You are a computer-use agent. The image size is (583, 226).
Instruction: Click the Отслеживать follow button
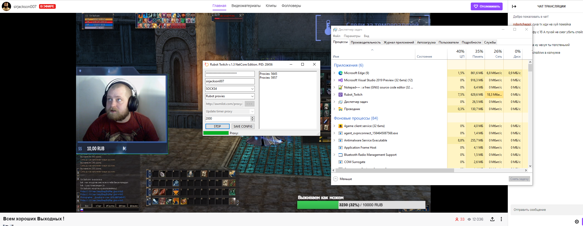coord(486,6)
